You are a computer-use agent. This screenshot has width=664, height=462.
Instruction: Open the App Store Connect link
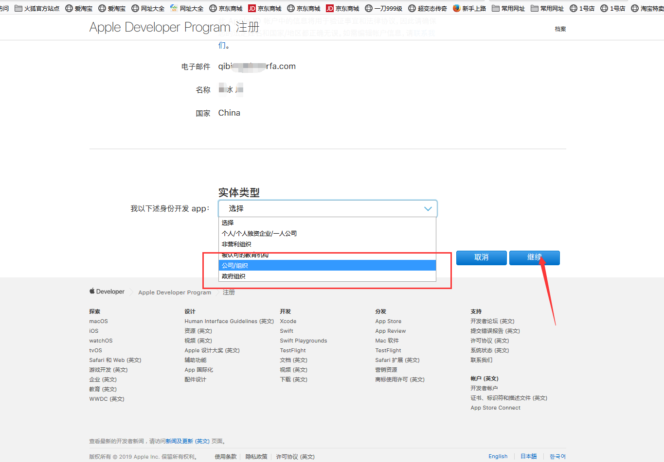pyautogui.click(x=495, y=408)
